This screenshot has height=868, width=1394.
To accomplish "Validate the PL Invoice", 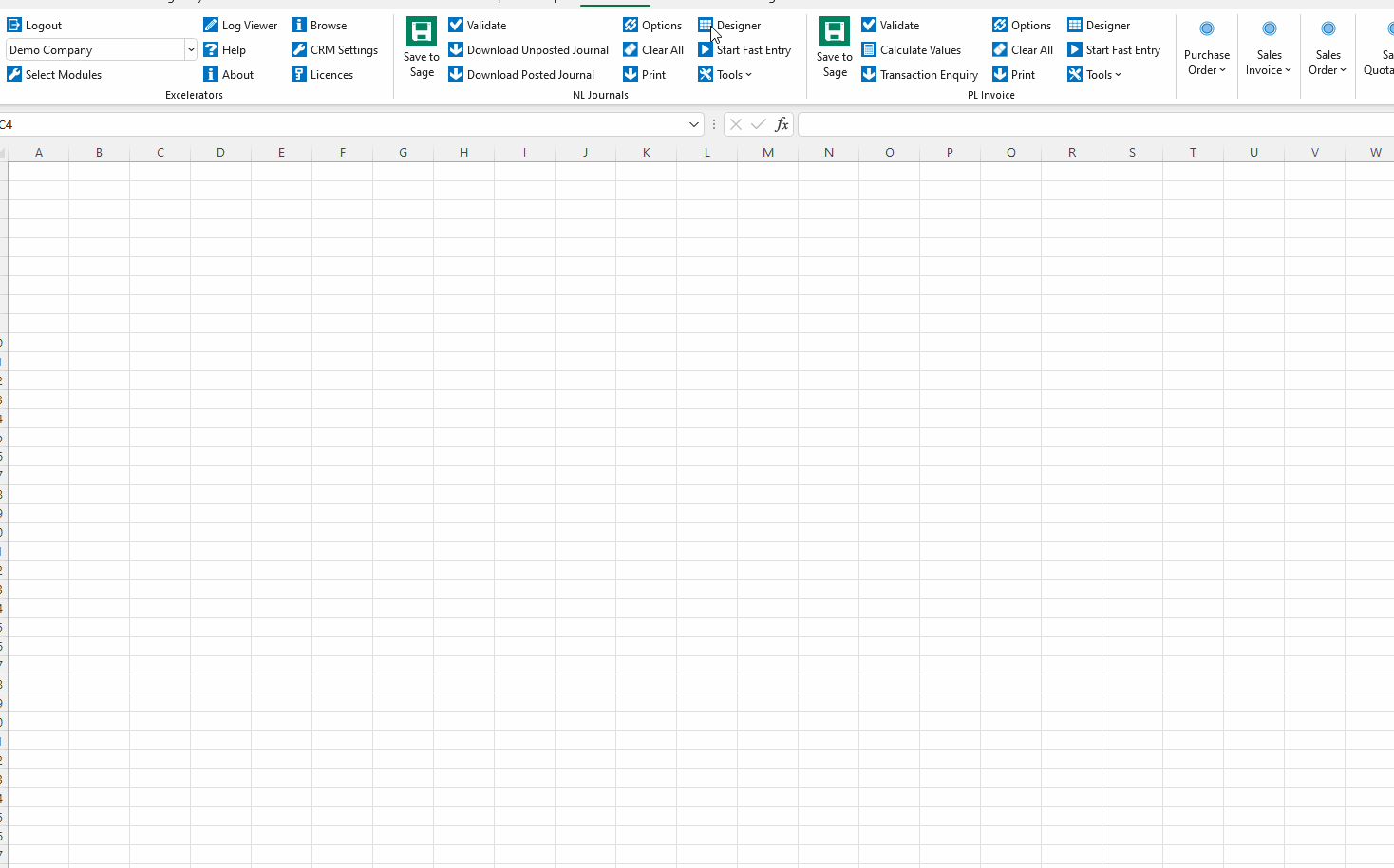I will pos(890,26).
